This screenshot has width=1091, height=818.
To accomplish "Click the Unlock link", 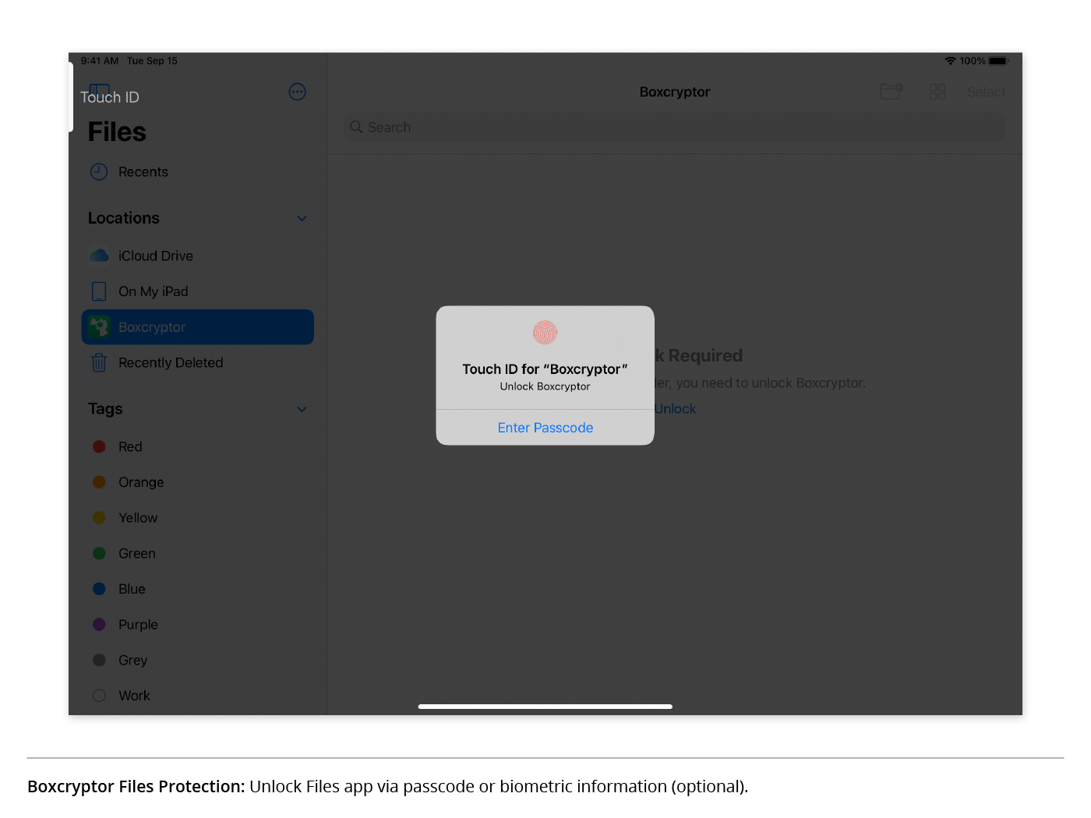I will [x=675, y=408].
